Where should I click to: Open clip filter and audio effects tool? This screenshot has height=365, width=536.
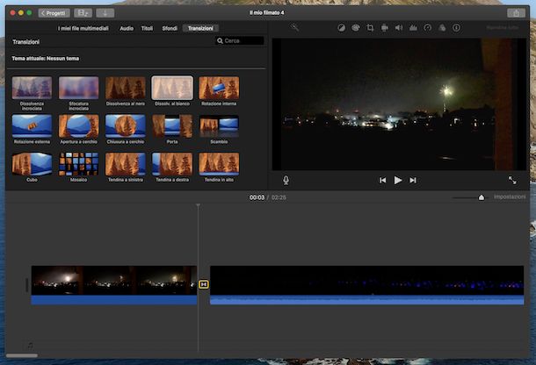pyautogui.click(x=442, y=28)
